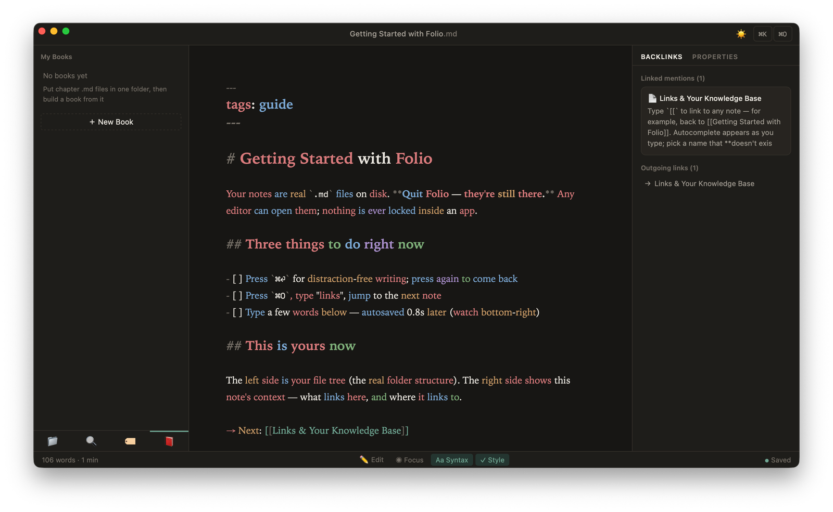Click the '106 words · 1 min' status text

pyautogui.click(x=70, y=460)
